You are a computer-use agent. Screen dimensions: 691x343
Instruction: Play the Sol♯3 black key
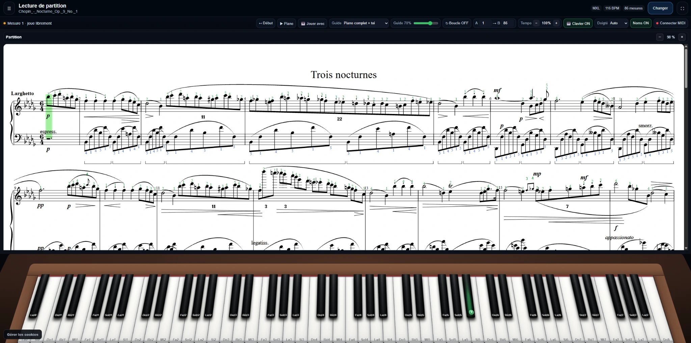click(x=284, y=297)
